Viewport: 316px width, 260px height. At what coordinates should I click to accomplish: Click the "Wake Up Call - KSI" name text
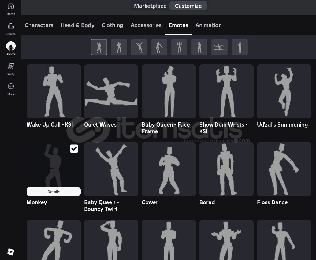point(50,125)
